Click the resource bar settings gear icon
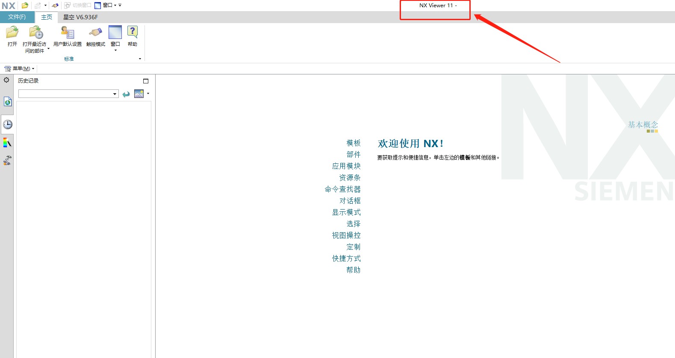The image size is (675, 358). click(6, 80)
